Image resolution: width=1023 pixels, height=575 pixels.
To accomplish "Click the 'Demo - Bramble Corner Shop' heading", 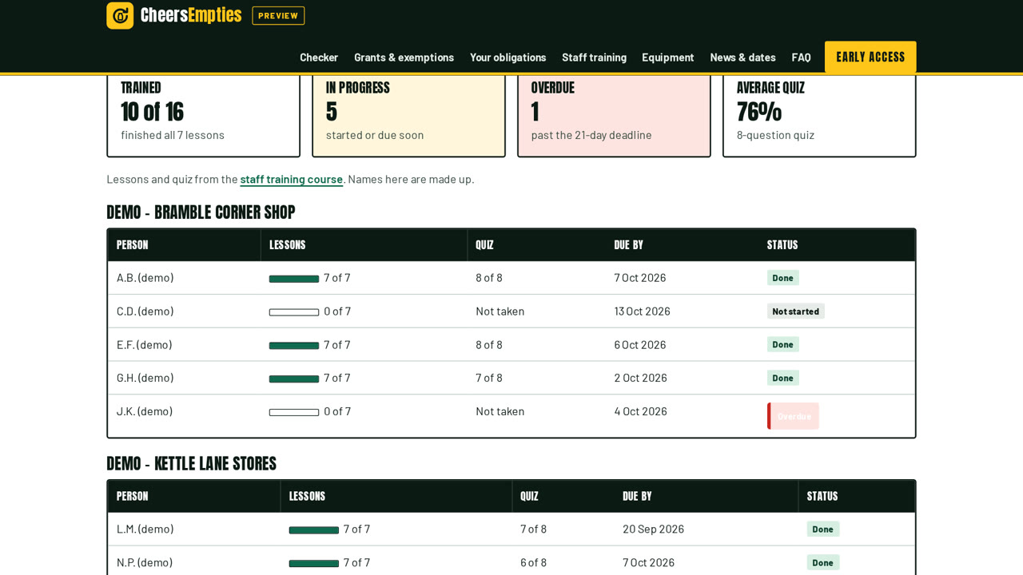I will point(201,212).
